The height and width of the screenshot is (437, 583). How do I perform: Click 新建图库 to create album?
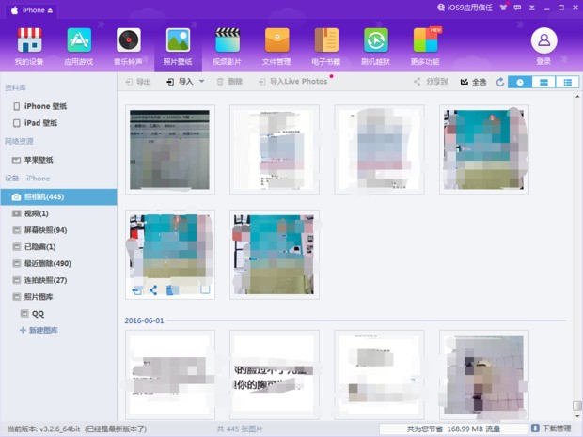pyautogui.click(x=39, y=330)
